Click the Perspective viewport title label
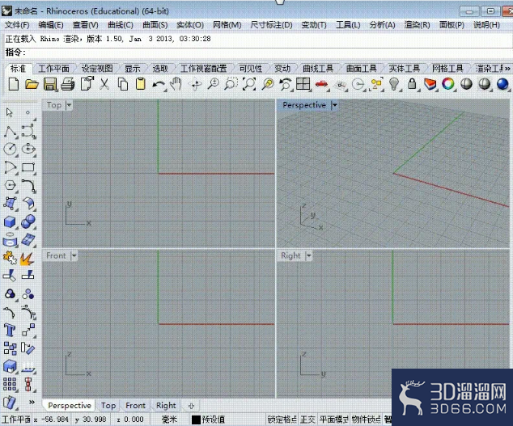 pyautogui.click(x=304, y=105)
